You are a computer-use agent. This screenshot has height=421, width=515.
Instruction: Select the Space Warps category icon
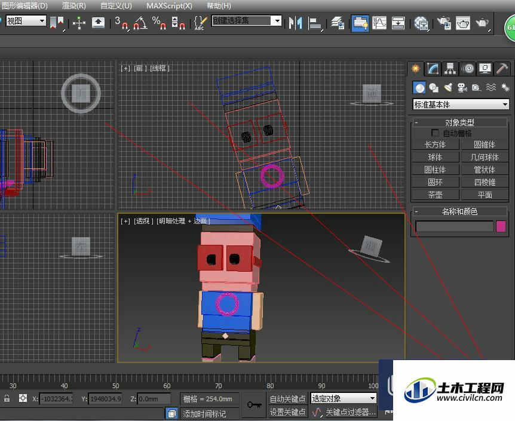click(x=491, y=87)
